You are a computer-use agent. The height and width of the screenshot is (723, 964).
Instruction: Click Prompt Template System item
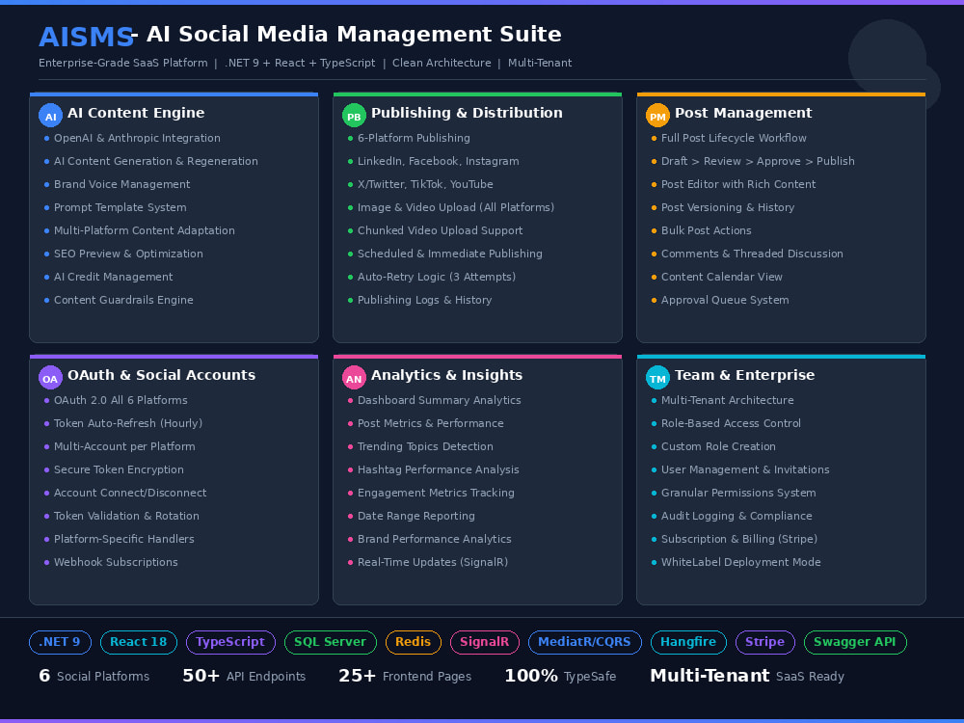pos(120,208)
